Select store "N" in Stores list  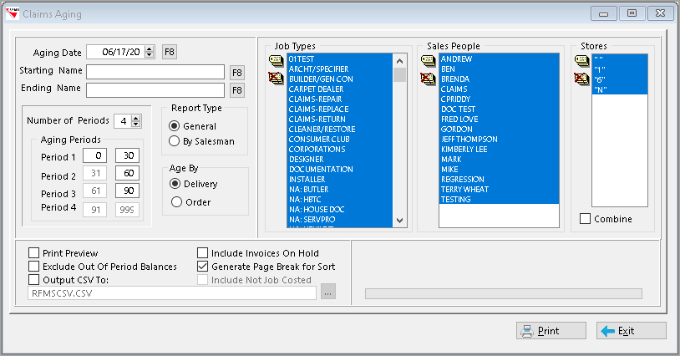(x=620, y=89)
